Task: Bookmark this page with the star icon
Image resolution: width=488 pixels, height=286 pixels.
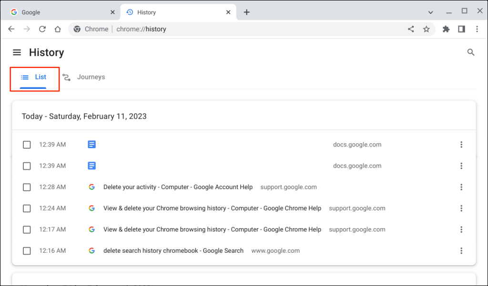Action: (x=426, y=29)
